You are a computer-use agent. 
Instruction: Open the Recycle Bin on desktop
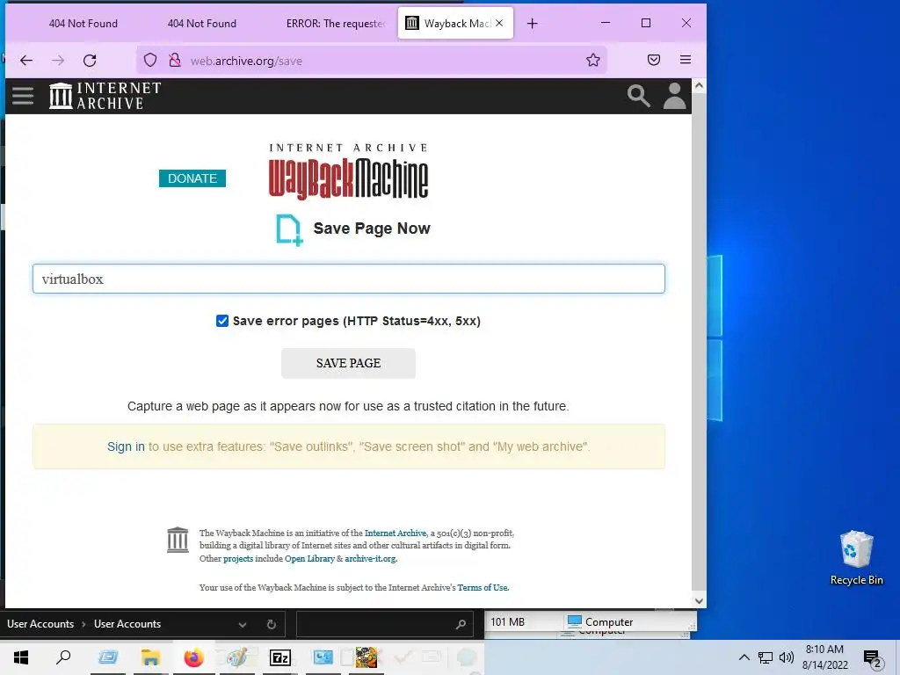(x=856, y=557)
